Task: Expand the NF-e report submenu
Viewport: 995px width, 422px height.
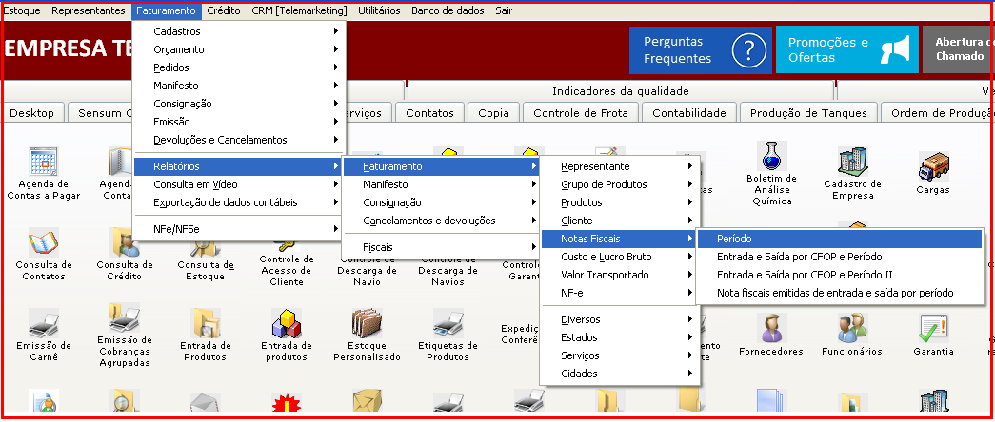Action: (620, 293)
